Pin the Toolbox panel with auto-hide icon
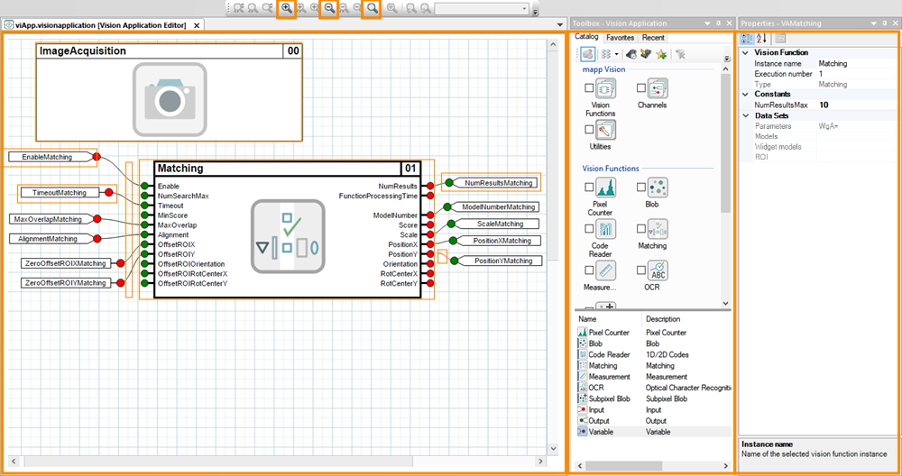902x476 pixels. (718, 23)
